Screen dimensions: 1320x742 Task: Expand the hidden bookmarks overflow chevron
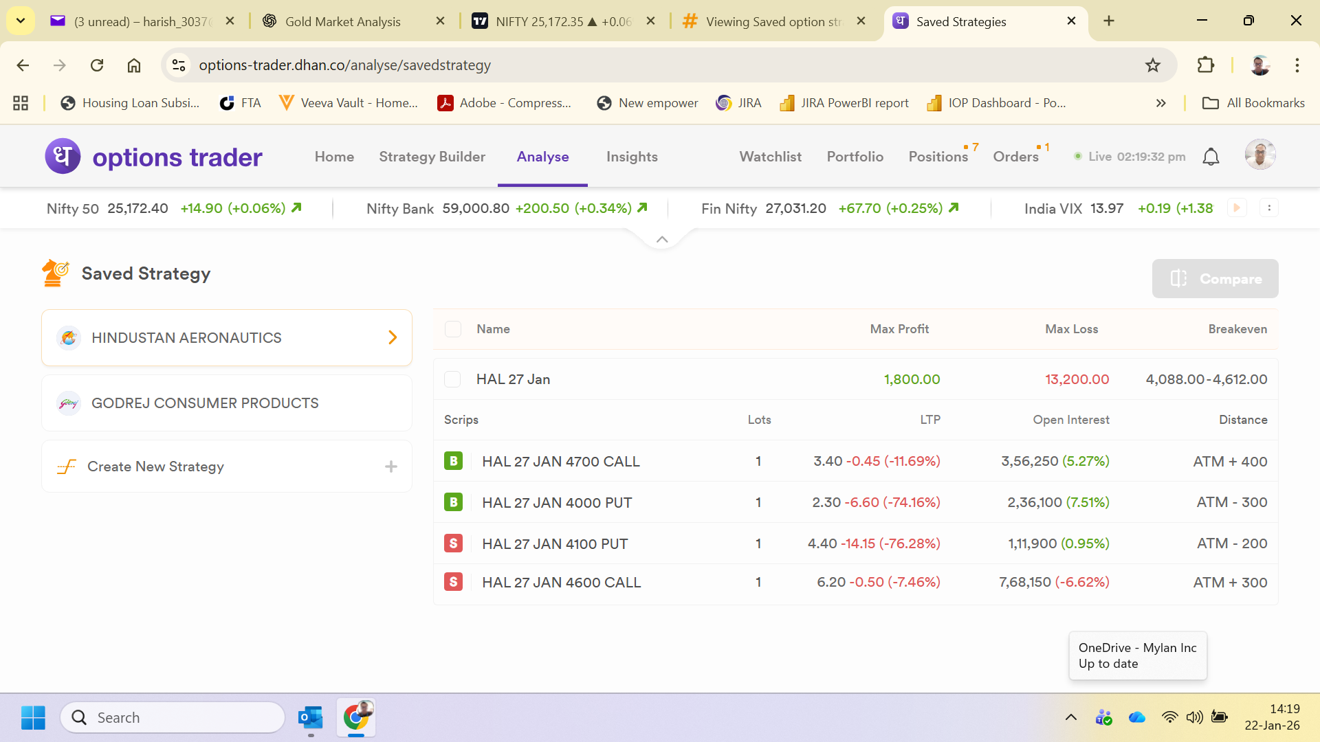click(1161, 103)
